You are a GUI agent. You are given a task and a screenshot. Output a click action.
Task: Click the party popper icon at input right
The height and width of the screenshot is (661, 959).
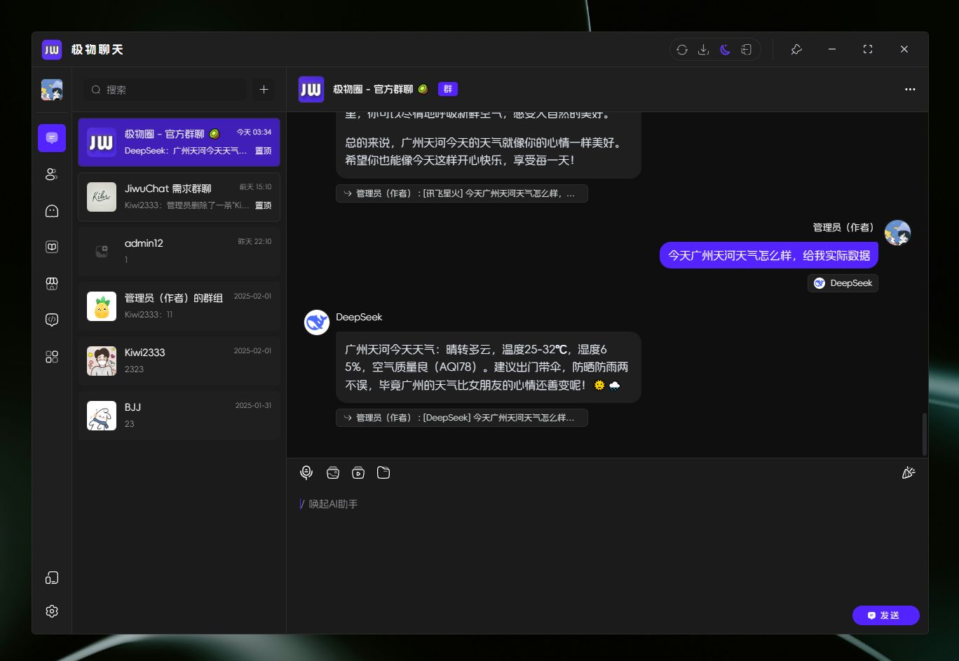[x=909, y=472]
